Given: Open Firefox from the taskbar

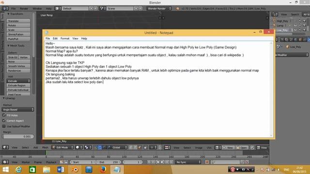Looking at the screenshot, I should 103,170.
